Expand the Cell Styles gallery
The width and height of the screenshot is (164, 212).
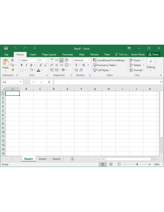coord(102,70)
